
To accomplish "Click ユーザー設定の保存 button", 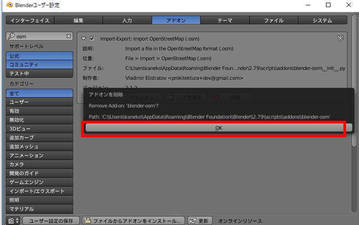I will (51, 221).
